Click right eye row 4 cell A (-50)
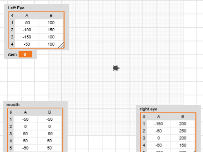Viewport: 203px width, 152px height. point(159,145)
